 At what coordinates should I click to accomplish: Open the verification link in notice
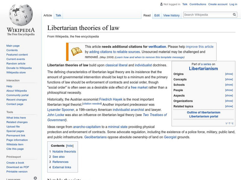coord(157,46)
